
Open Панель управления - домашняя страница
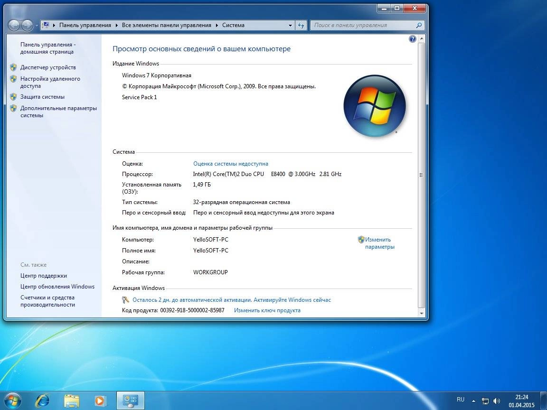pos(48,48)
